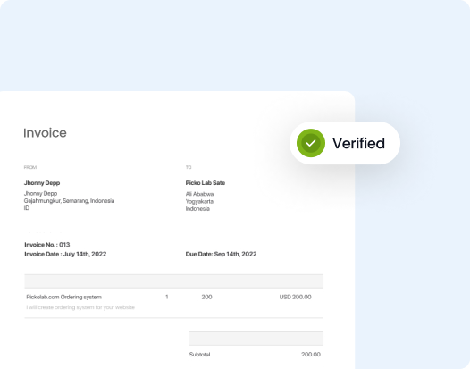Click the Yogyakarta address line

(199, 201)
